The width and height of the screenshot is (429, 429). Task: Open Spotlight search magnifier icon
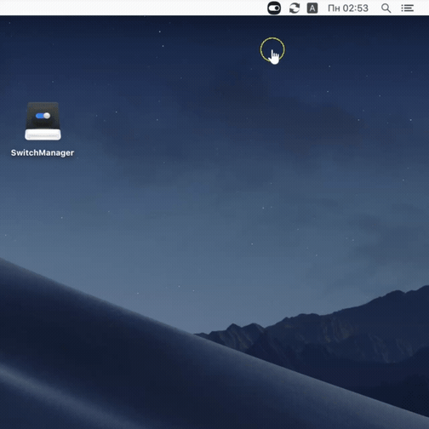[386, 8]
